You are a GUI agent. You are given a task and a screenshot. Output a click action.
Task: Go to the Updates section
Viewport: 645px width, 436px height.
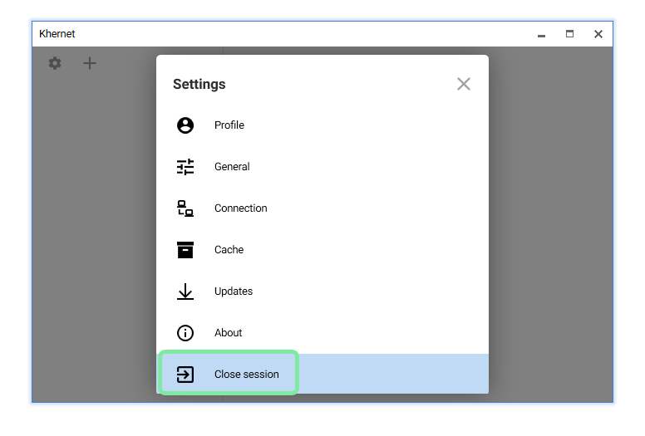click(234, 291)
